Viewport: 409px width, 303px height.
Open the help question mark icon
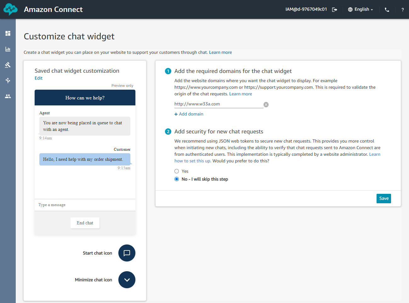(x=402, y=10)
